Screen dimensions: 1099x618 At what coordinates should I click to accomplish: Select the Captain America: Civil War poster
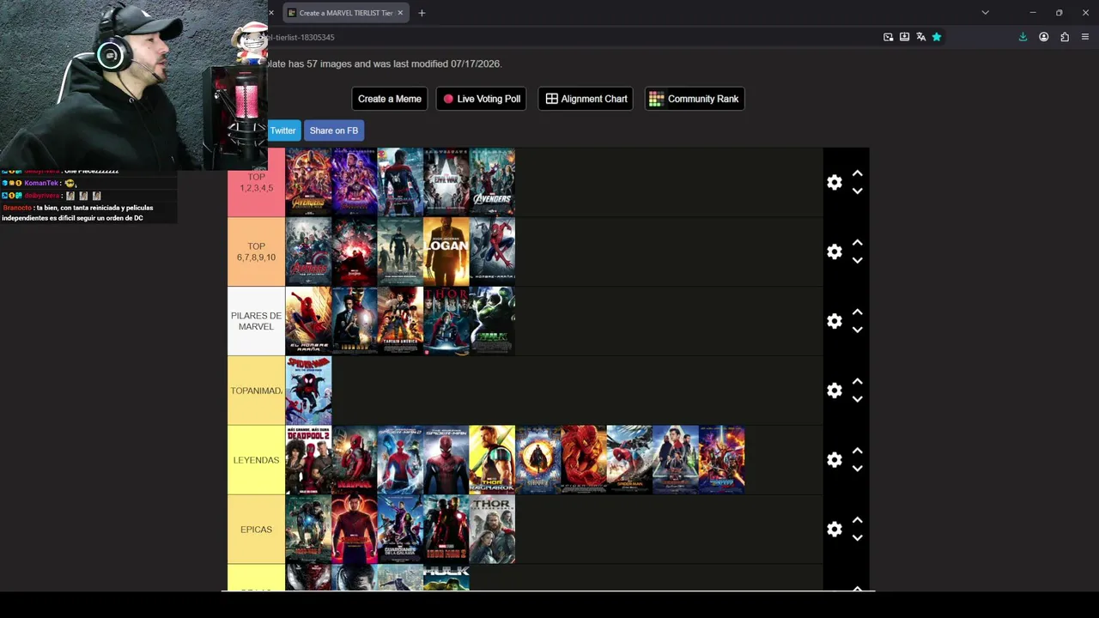tap(446, 182)
